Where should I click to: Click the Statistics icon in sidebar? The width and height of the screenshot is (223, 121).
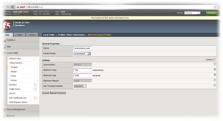(x=3, y=40)
